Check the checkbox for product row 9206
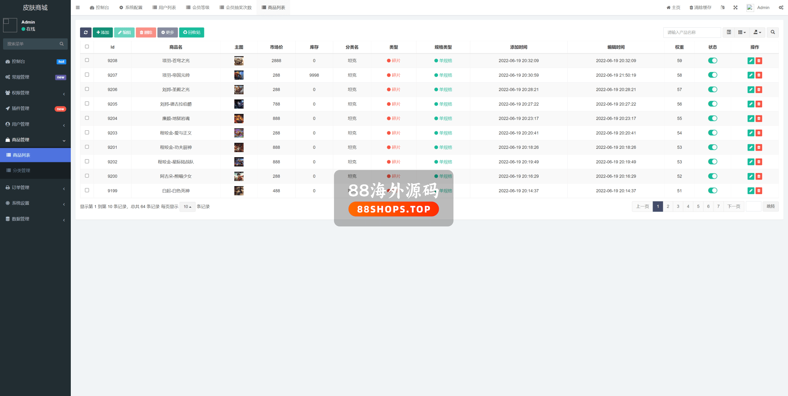This screenshot has width=788, height=396. [x=87, y=89]
